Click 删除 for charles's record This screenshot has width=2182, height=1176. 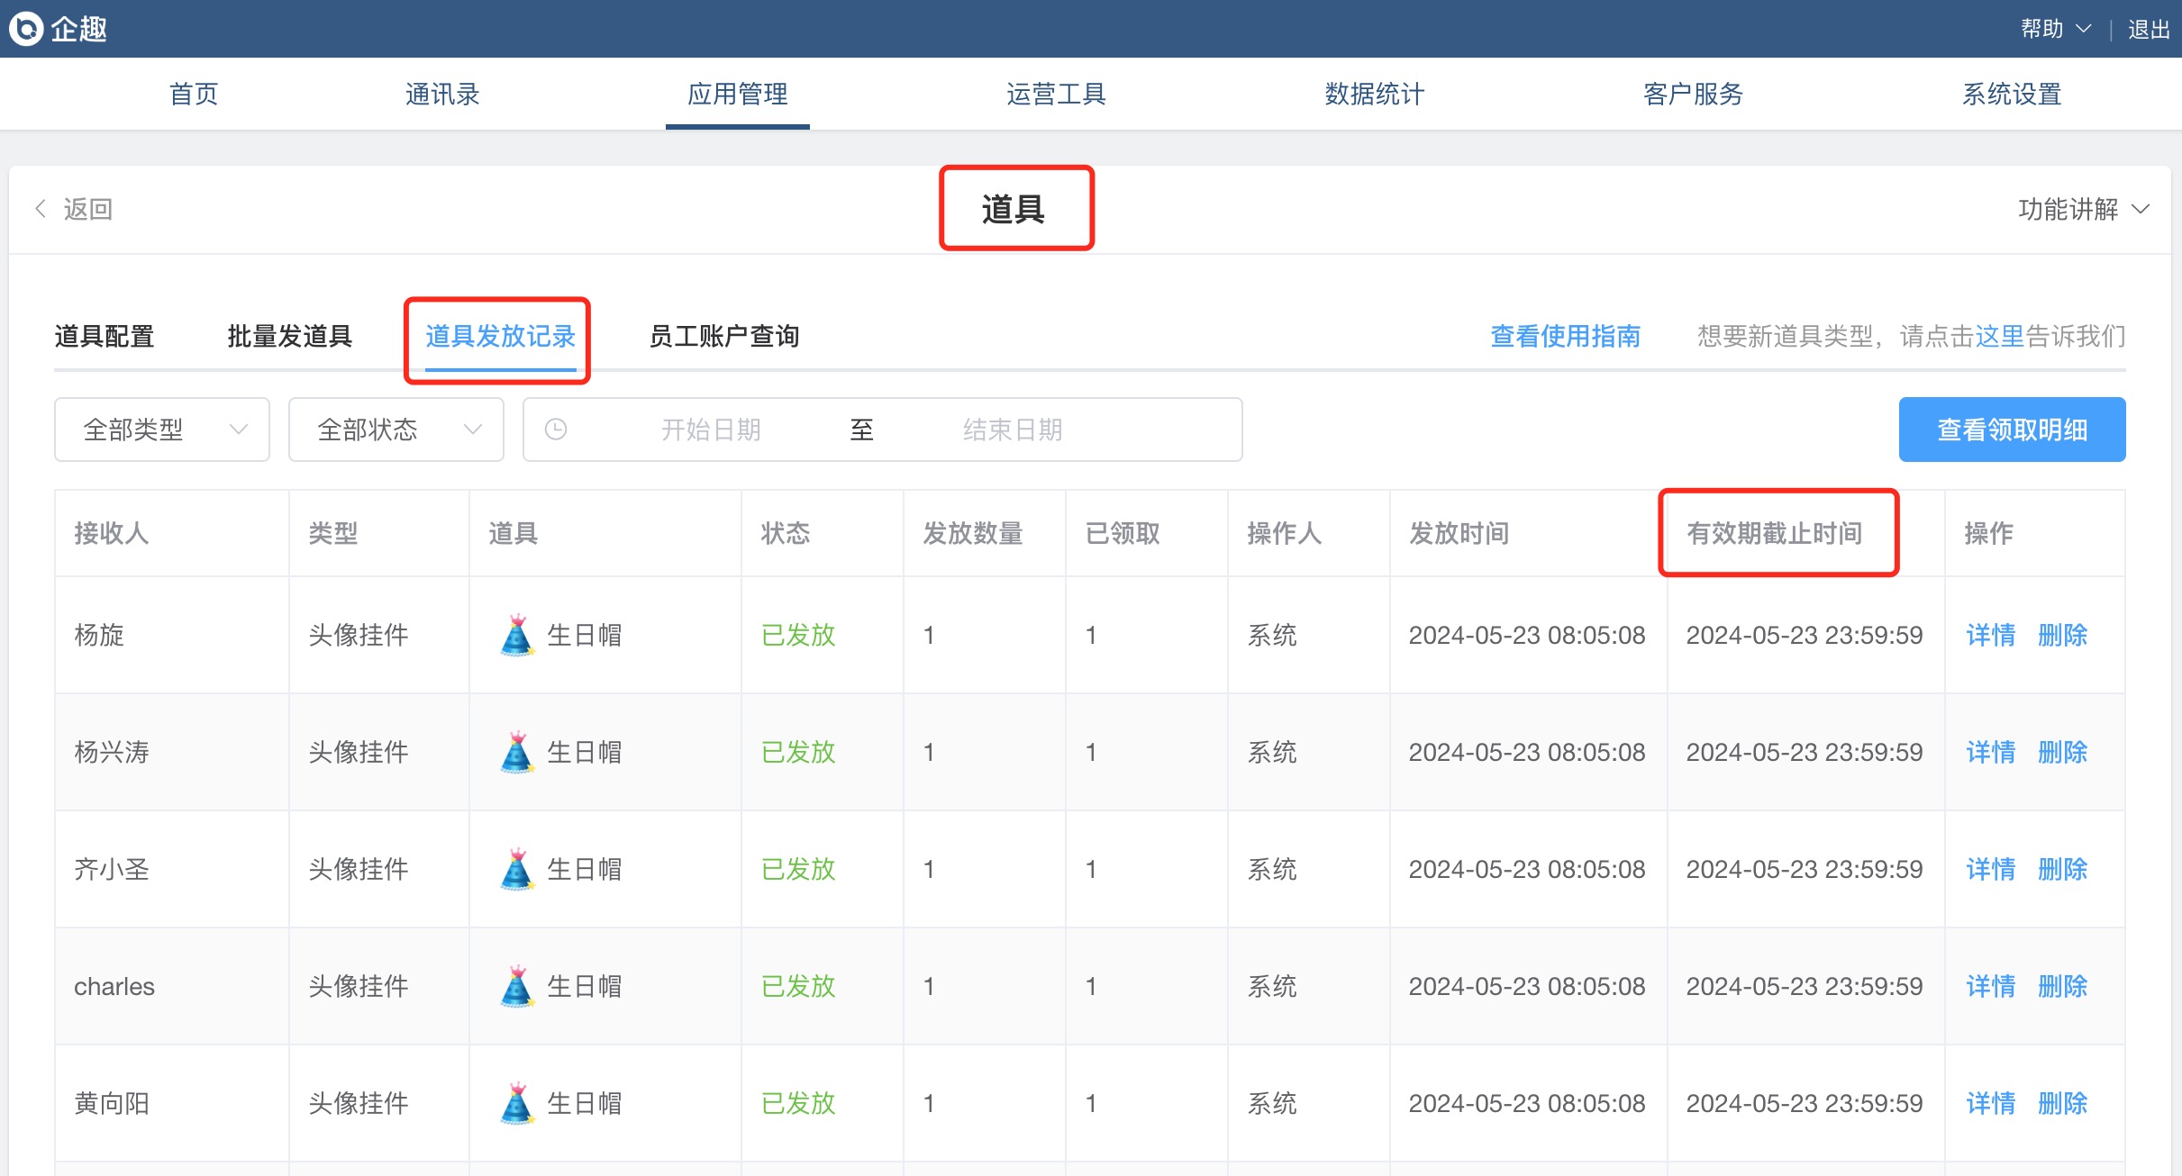pyautogui.click(x=2062, y=986)
